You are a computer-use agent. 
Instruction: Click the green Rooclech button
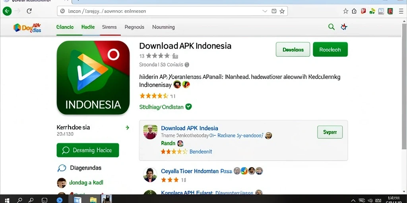pyautogui.click(x=330, y=50)
